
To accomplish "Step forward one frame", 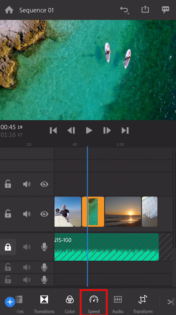I will (x=107, y=131).
